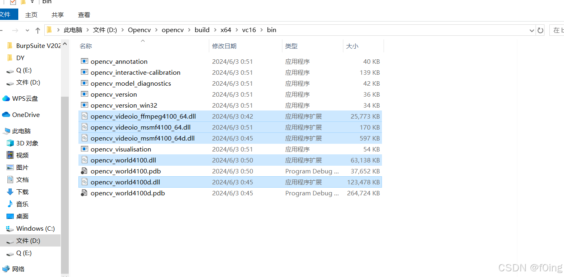564x277 pixels.
Task: Open BurpSuite V202 folder in sidebar
Action: (x=34, y=45)
